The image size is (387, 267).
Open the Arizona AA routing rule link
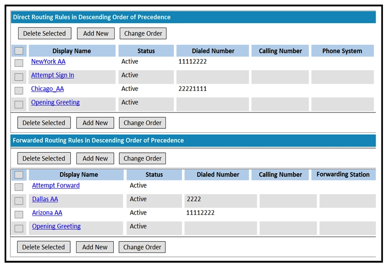pos(47,212)
